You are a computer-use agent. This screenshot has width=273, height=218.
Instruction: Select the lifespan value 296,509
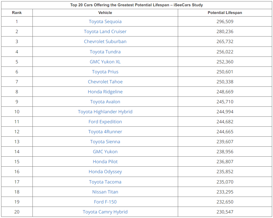click(x=225, y=22)
